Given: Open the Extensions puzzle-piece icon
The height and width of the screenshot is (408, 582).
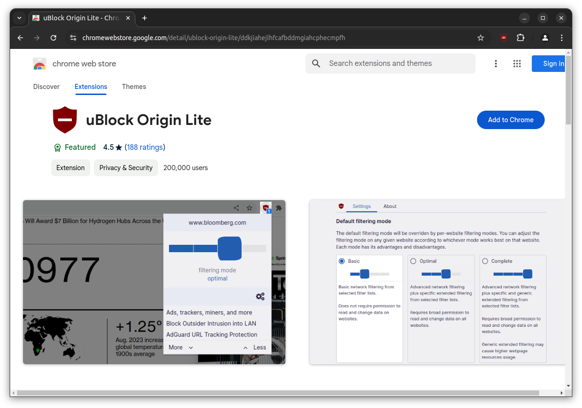Looking at the screenshot, I should pos(520,38).
